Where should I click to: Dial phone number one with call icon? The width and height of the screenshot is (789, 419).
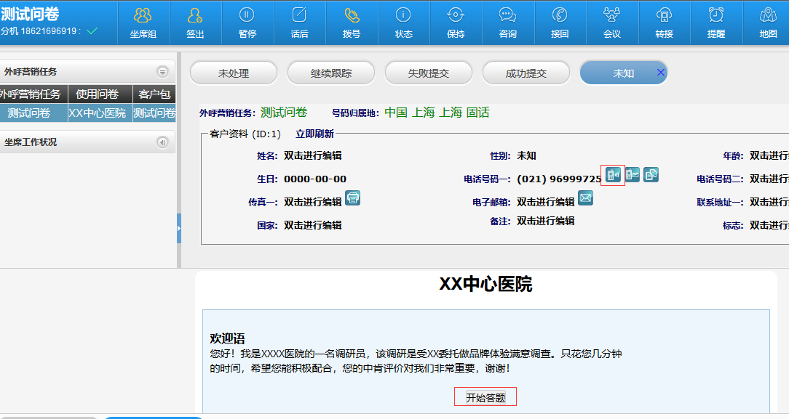[x=613, y=175]
